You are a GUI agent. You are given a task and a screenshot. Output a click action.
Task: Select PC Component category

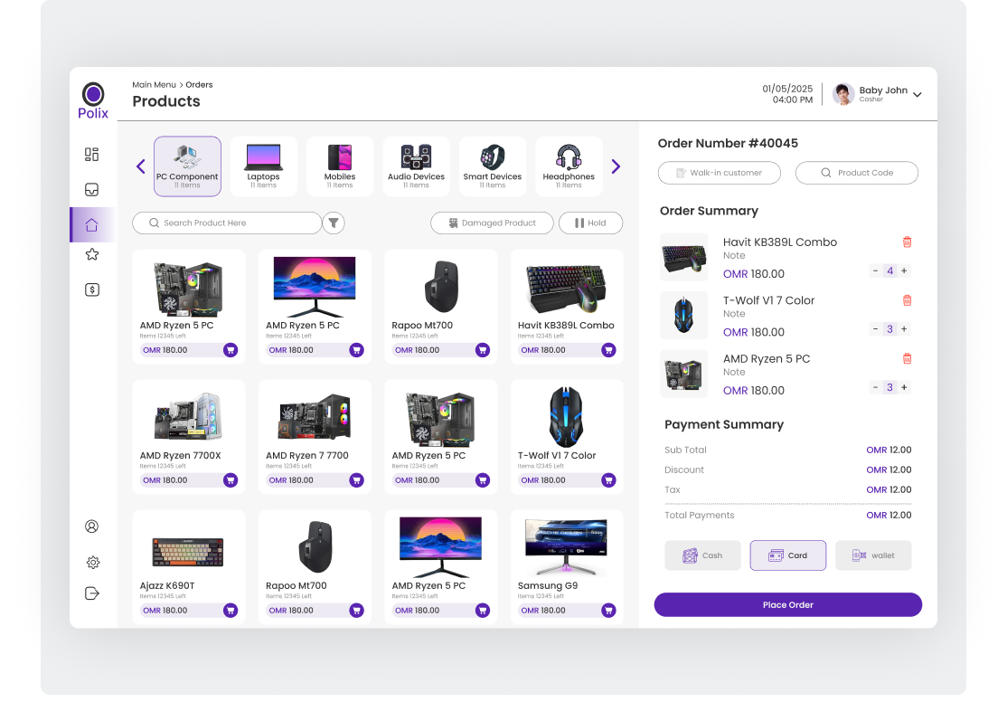coord(187,166)
